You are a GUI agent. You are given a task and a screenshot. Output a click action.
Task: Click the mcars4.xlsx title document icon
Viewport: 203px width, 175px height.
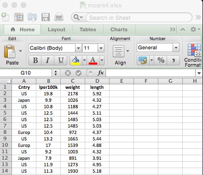tap(83, 5)
